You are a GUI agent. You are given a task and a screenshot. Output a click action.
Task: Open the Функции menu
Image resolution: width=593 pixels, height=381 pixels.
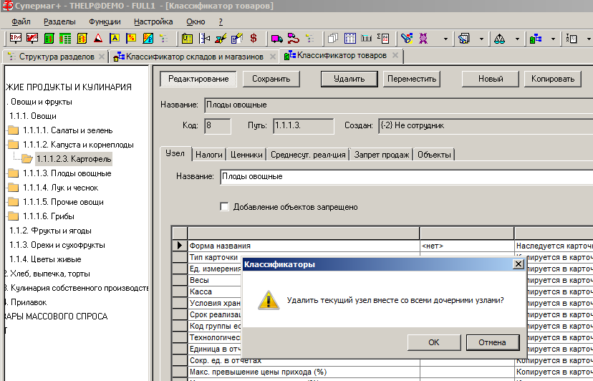click(x=105, y=21)
